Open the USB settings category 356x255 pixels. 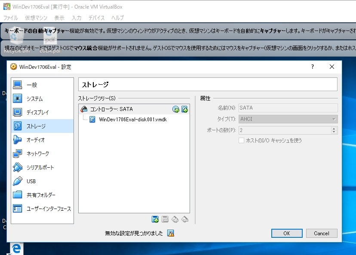tap(42, 181)
